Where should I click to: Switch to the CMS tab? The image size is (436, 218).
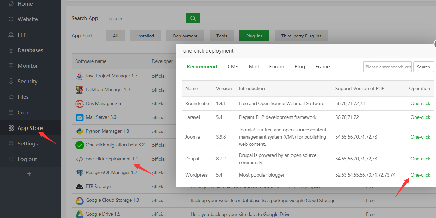coord(233,67)
